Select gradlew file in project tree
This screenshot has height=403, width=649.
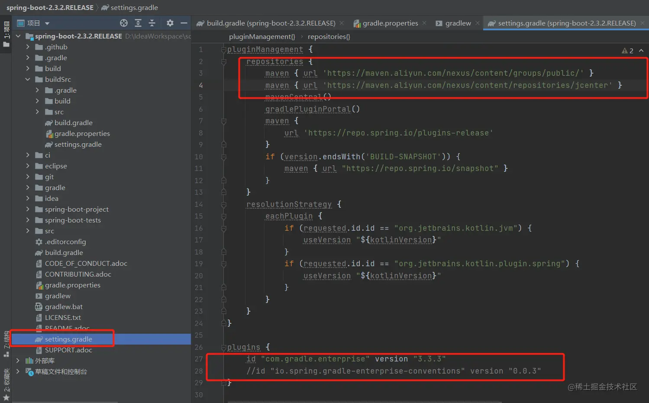tap(53, 296)
